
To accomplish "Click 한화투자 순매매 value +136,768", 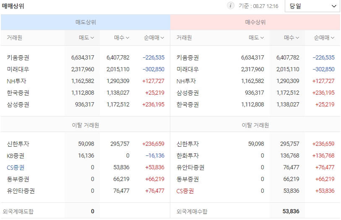I will [323, 156].
